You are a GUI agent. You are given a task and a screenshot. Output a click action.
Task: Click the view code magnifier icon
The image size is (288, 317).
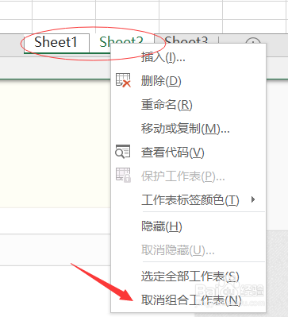point(123,152)
